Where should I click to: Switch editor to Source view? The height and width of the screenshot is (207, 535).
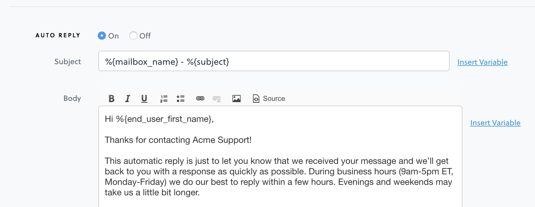(x=269, y=99)
